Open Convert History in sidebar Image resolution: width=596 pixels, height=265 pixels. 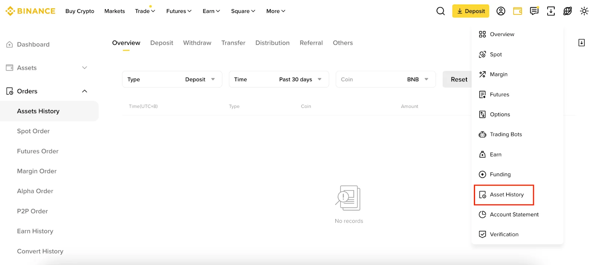[x=40, y=251]
